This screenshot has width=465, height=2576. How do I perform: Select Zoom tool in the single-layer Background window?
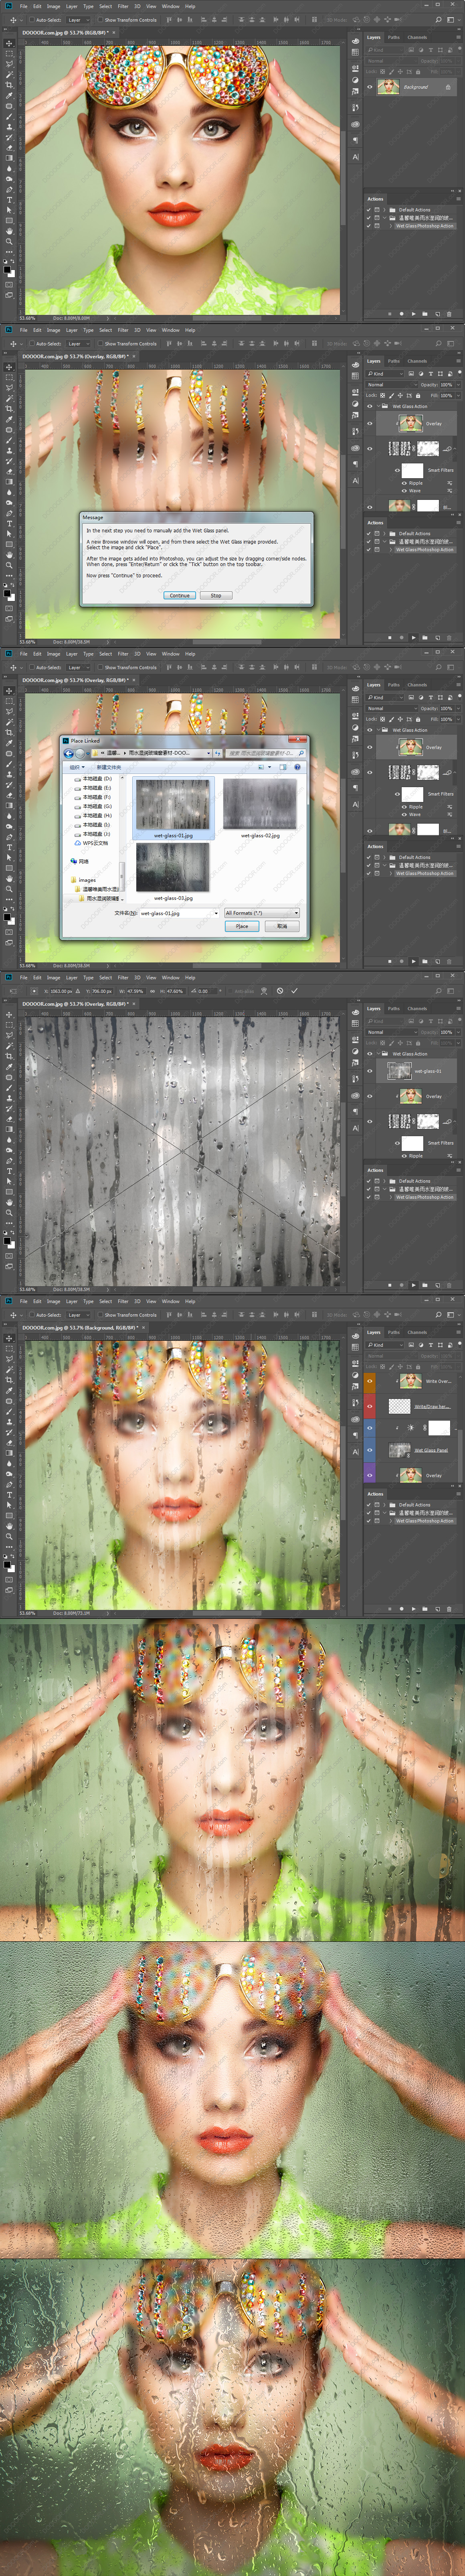pyautogui.click(x=9, y=241)
